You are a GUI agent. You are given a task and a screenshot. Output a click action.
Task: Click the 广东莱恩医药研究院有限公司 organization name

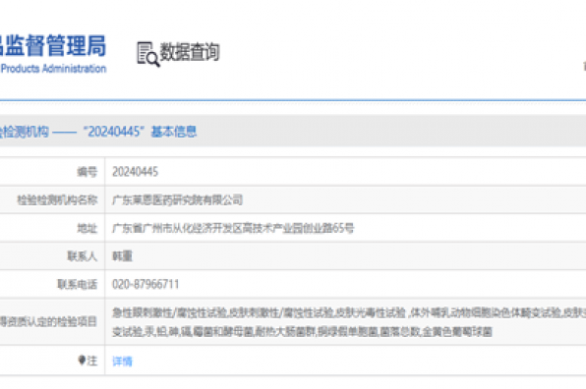point(178,200)
